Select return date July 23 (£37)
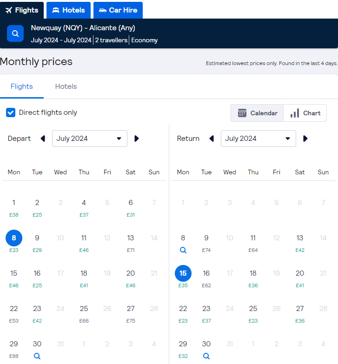 pos(206,314)
